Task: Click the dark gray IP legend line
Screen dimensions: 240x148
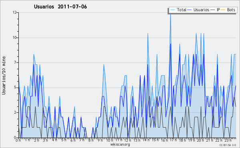Action: click(x=213, y=10)
